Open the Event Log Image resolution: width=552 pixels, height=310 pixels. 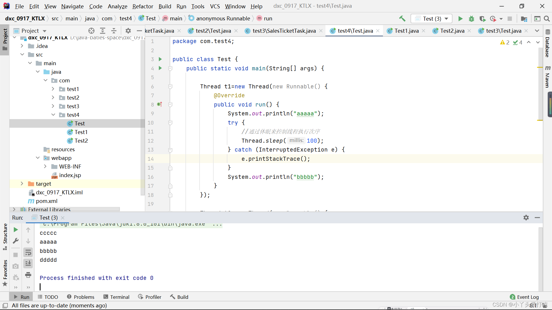524,297
